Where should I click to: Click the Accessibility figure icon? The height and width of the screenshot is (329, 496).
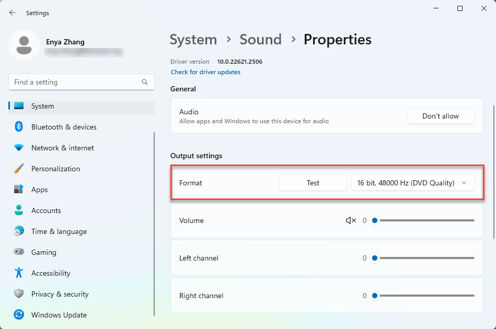pyautogui.click(x=19, y=273)
